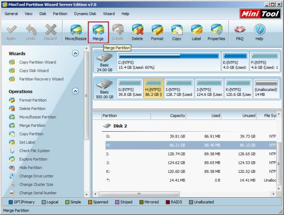Open the Dynamic Disk menu
Image resolution: width=284 pixels, height=215 pixels.
85,14
